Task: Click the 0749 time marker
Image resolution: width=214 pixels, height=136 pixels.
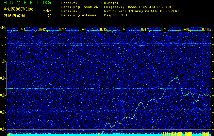Action: pos(185,30)
